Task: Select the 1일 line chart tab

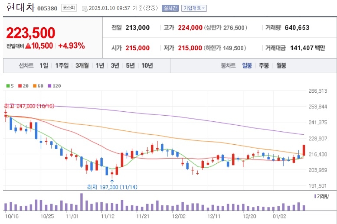Action: [44, 65]
